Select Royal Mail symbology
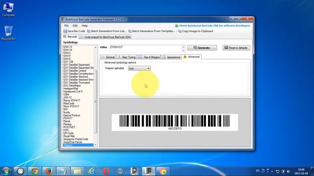Screen dimensions: 314x176 [x=69, y=136]
